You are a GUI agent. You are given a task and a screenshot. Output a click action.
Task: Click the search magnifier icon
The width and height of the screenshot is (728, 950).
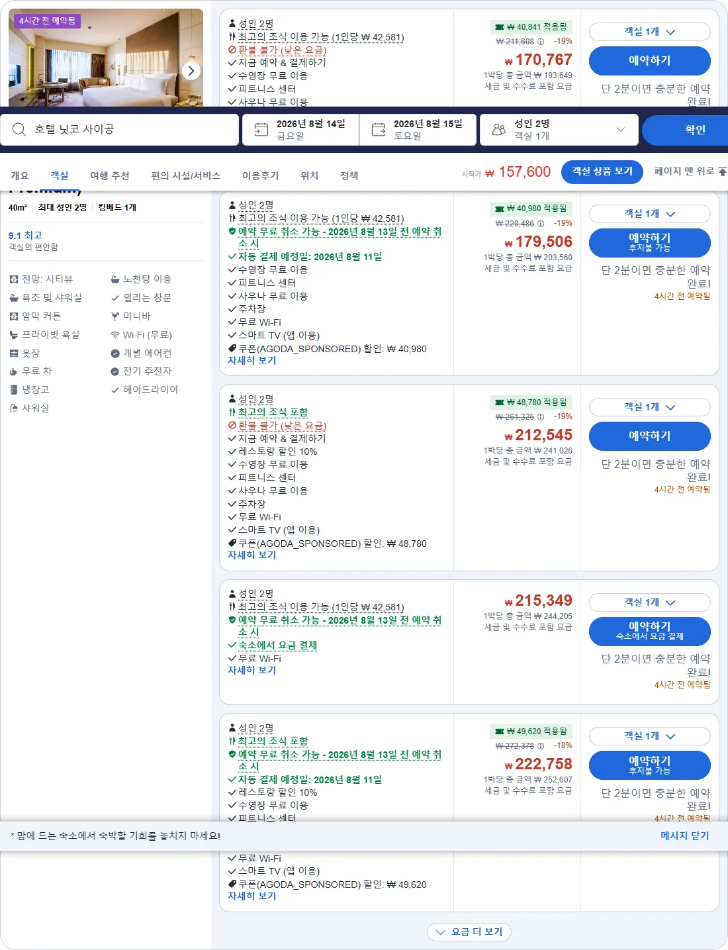pyautogui.click(x=19, y=129)
